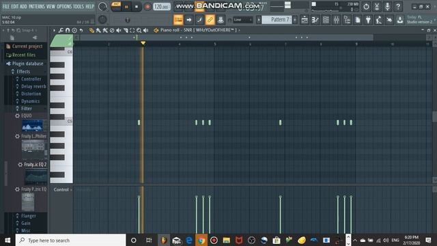Open piano roll options arrow menu

click(x=54, y=30)
